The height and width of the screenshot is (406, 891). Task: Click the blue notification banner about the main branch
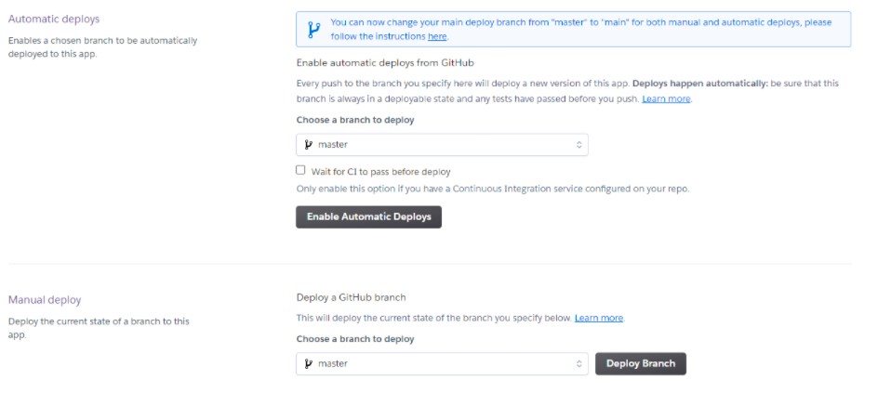click(573, 29)
